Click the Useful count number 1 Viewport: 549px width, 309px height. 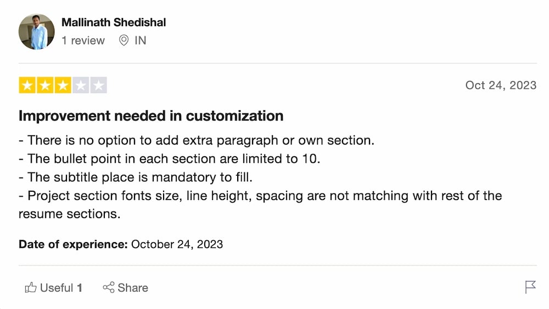pyautogui.click(x=80, y=288)
